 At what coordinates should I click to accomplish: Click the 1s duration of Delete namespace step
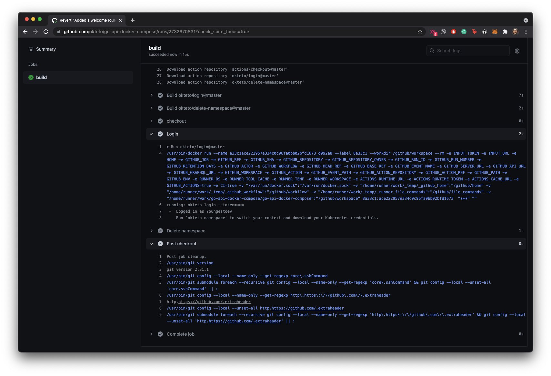click(521, 231)
